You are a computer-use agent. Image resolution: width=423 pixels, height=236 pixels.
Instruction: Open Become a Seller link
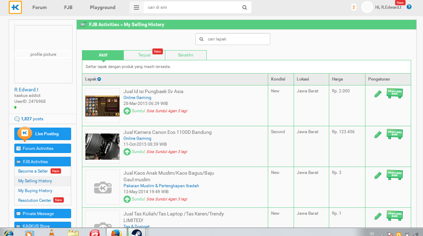33,171
